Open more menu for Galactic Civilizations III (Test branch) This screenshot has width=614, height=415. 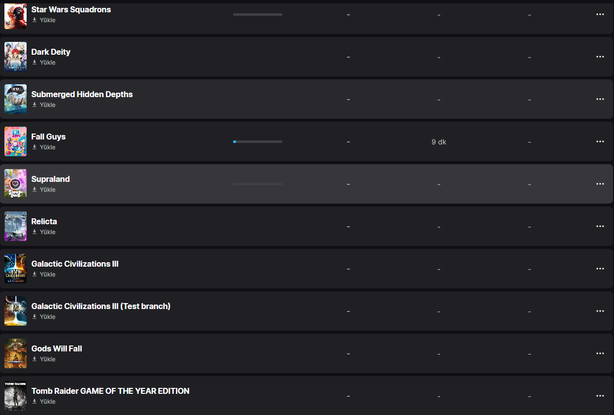[600, 311]
